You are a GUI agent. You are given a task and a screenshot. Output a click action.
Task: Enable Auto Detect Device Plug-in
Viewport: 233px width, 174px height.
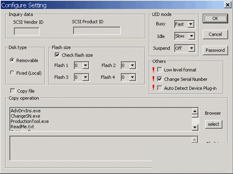pyautogui.click(x=159, y=88)
